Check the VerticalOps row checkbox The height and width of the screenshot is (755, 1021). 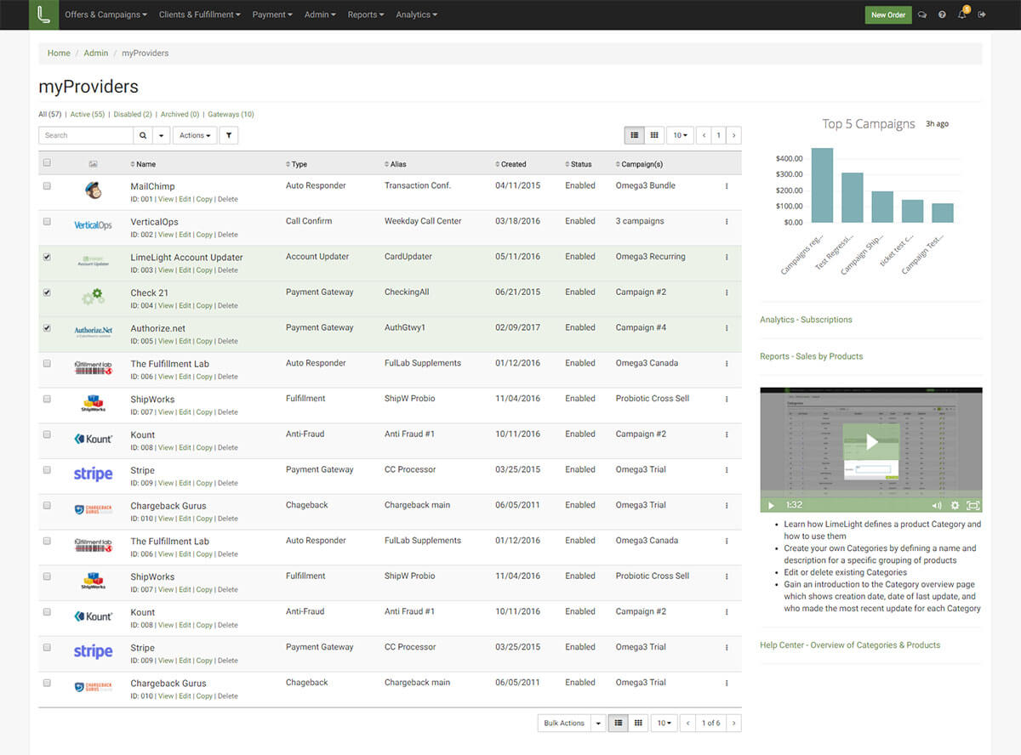point(47,221)
